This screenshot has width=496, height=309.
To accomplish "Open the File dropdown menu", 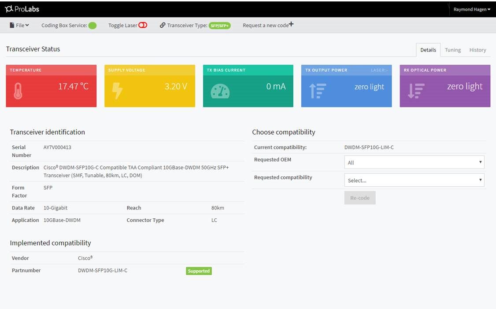I will pyautogui.click(x=19, y=26).
